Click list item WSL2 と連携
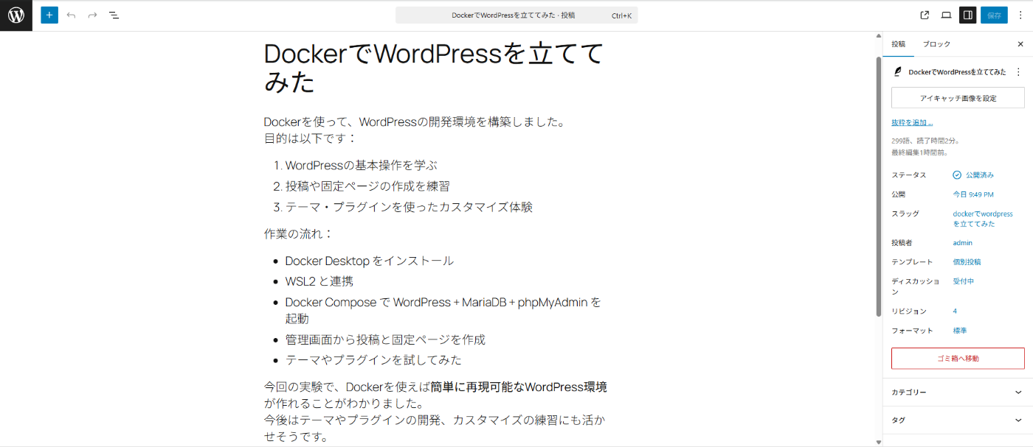Screen dimensions: 1033x447 (x=319, y=281)
